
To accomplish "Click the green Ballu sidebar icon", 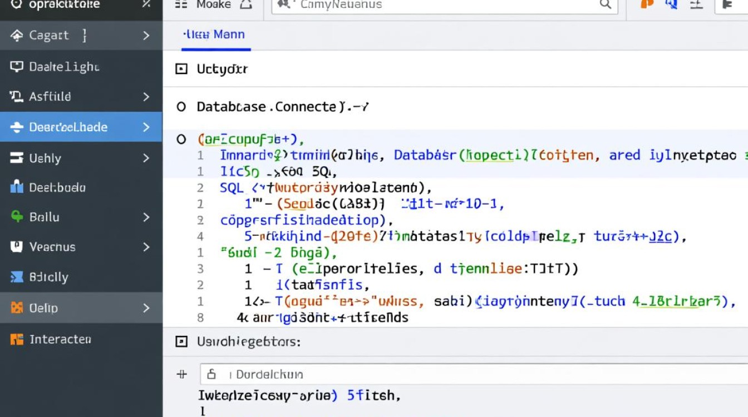I will (17, 217).
